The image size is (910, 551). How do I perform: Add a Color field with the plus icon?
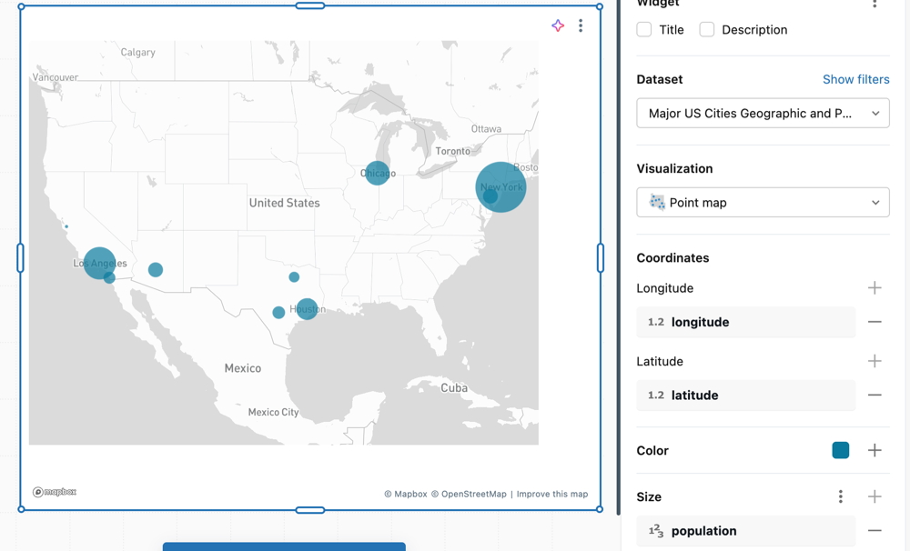coord(875,450)
